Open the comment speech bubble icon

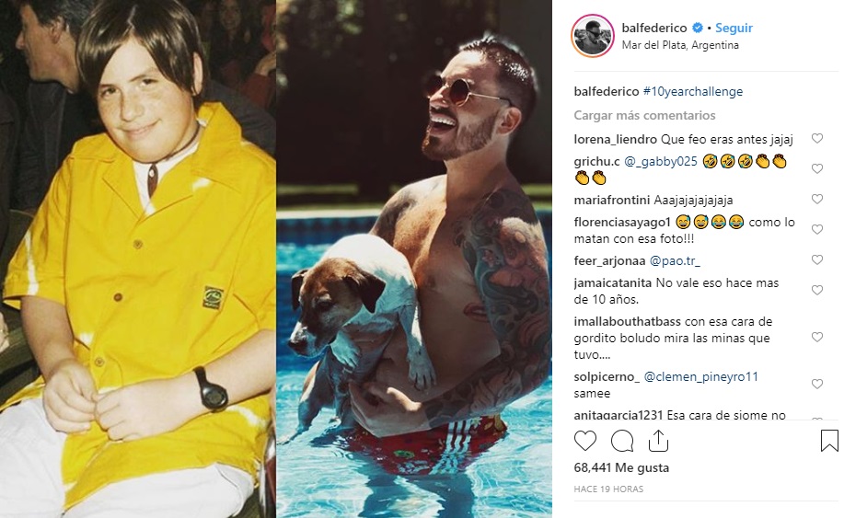621,441
